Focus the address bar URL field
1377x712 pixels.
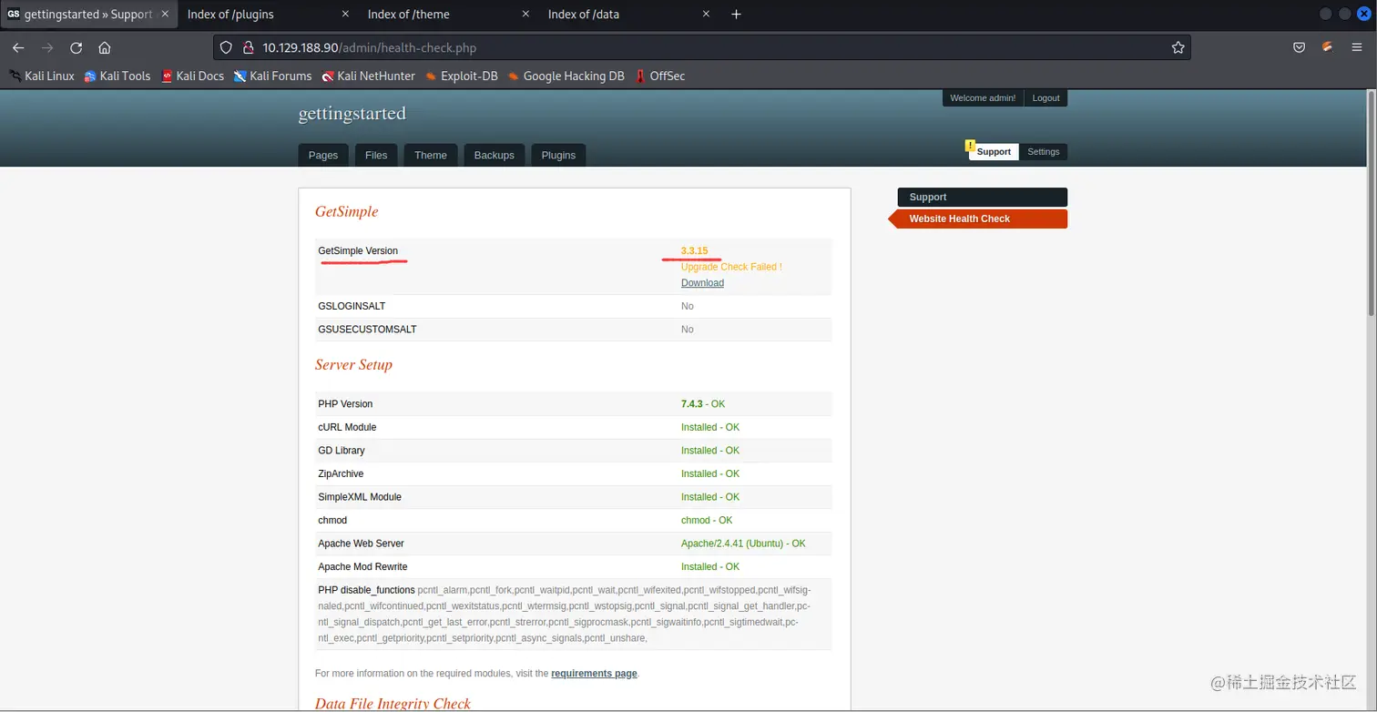click(x=701, y=47)
